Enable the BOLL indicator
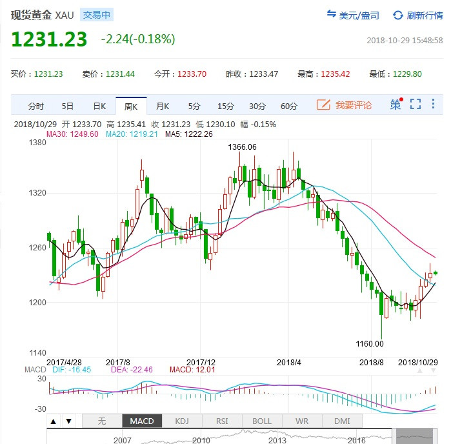 [x=262, y=421]
